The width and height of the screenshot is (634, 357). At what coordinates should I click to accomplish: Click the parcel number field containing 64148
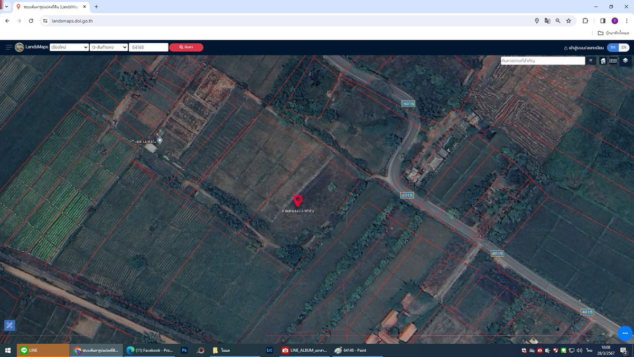point(148,47)
